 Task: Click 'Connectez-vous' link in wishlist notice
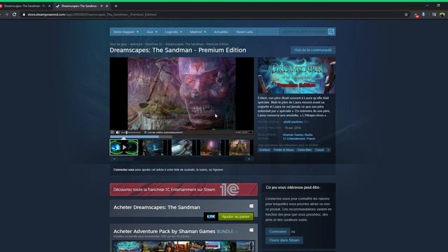click(x=124, y=169)
